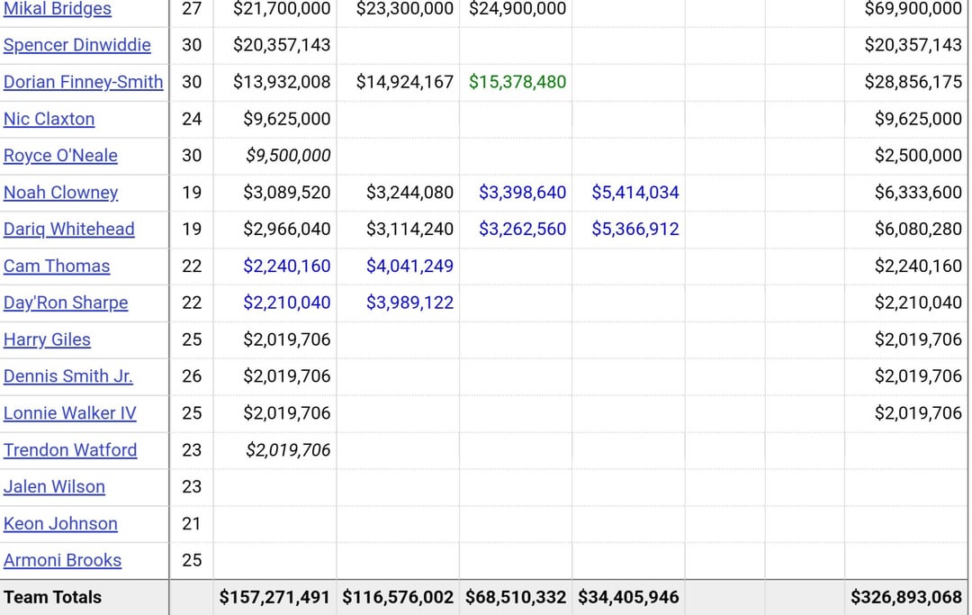Select the Nic Claxton link
Viewport: 972px width, 615px height.
click(x=49, y=119)
